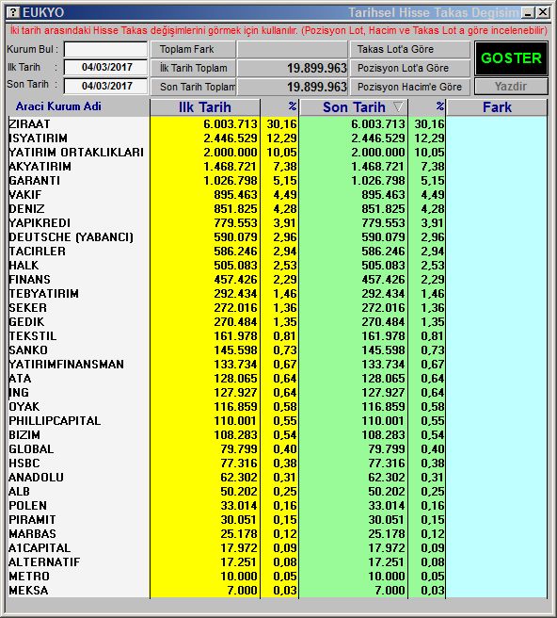557x618 pixels.
Task: Sort by Fark column header
Action: [x=497, y=107]
